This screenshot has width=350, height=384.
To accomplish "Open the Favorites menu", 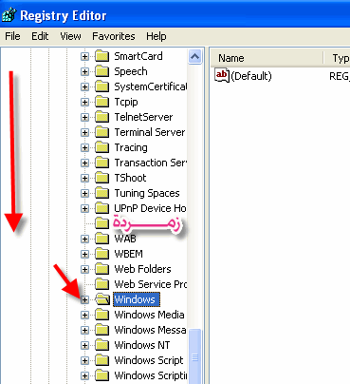I will (114, 36).
